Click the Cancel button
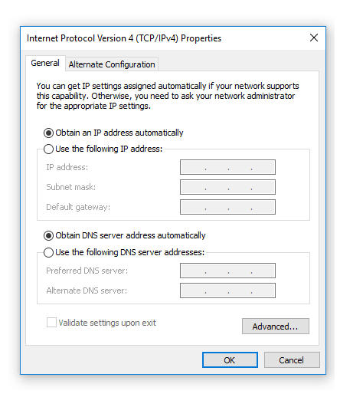Screen dimensions: 363x407 [x=292, y=360]
